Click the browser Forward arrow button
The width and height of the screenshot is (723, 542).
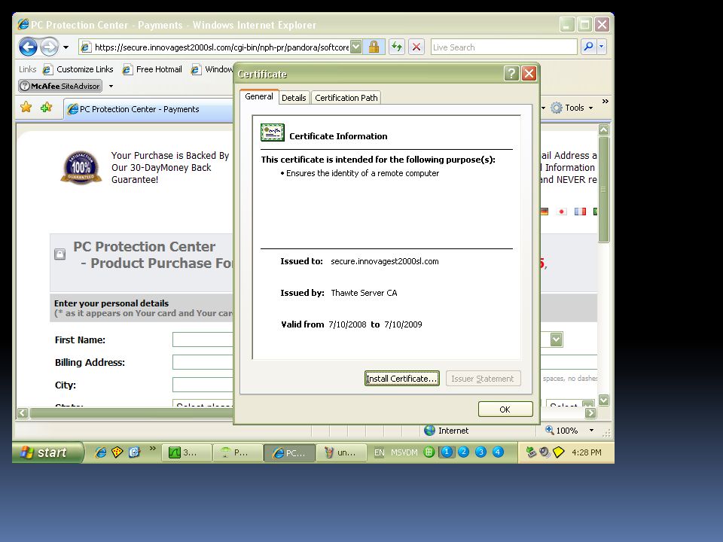click(x=49, y=47)
